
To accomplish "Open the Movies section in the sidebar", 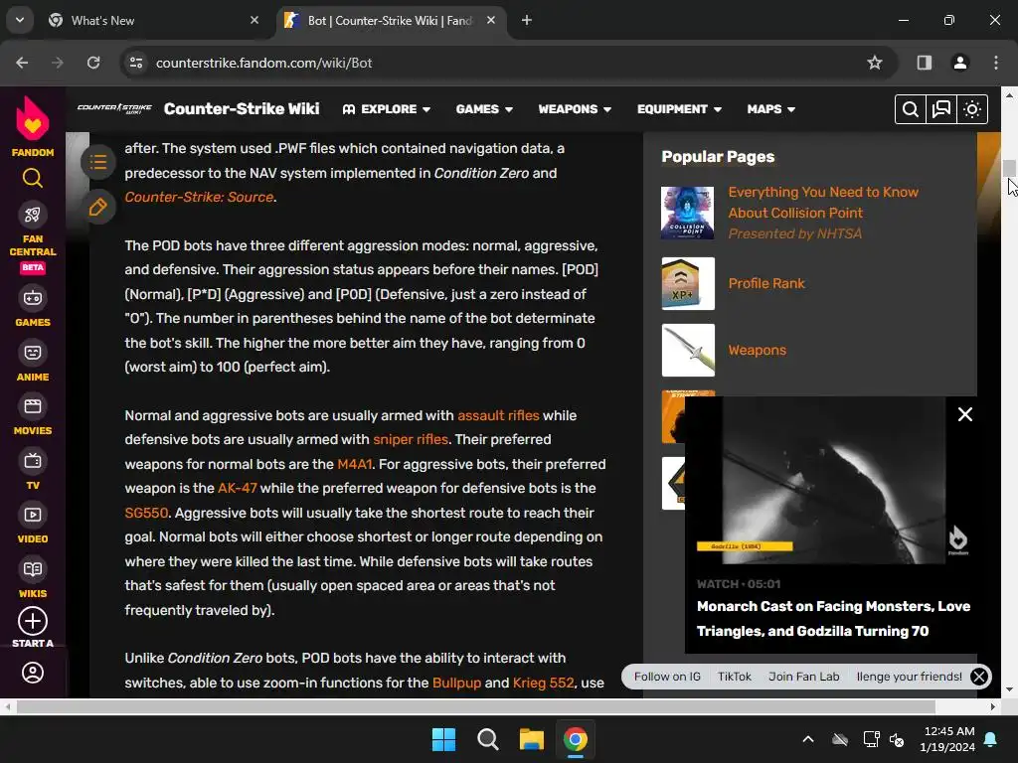I will click(x=33, y=414).
